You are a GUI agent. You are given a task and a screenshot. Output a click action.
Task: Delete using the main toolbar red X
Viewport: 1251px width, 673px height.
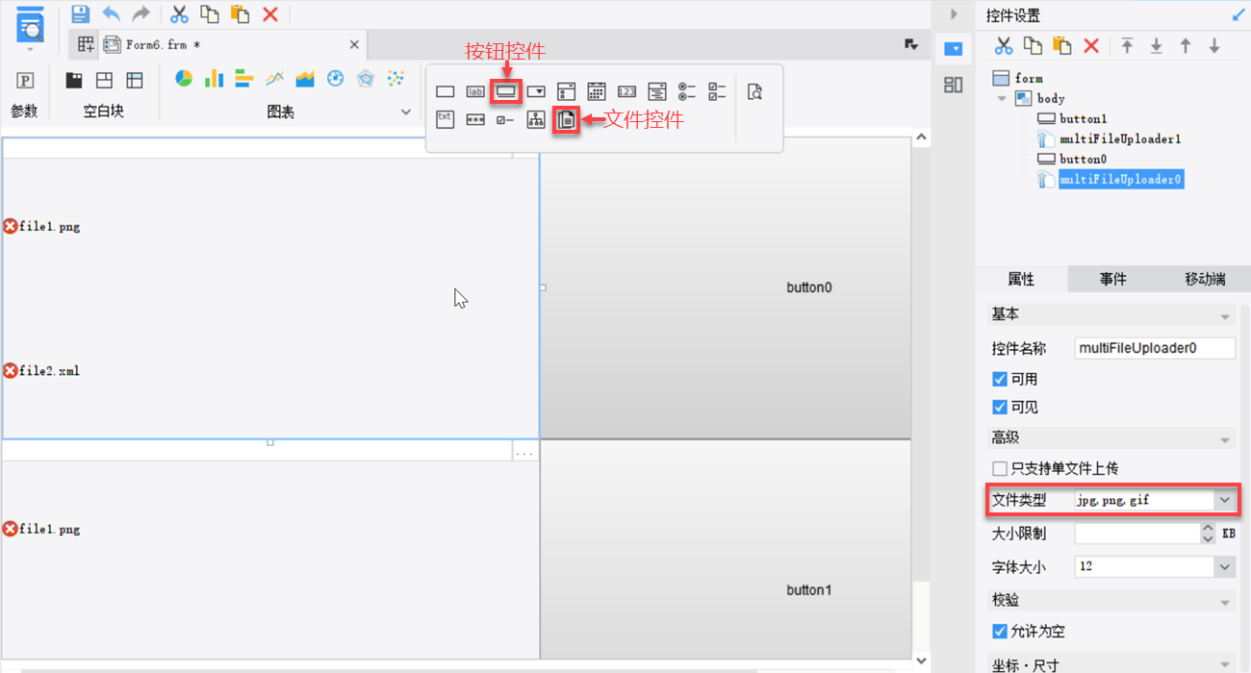tap(270, 13)
